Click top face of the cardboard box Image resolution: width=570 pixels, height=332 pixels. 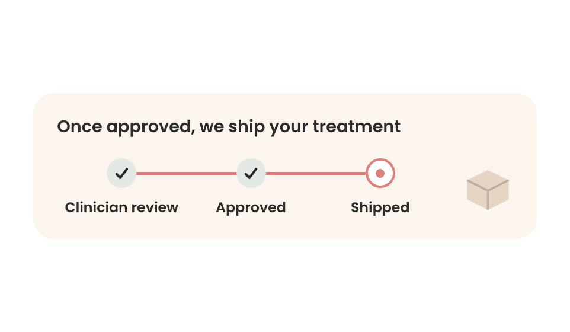(488, 180)
